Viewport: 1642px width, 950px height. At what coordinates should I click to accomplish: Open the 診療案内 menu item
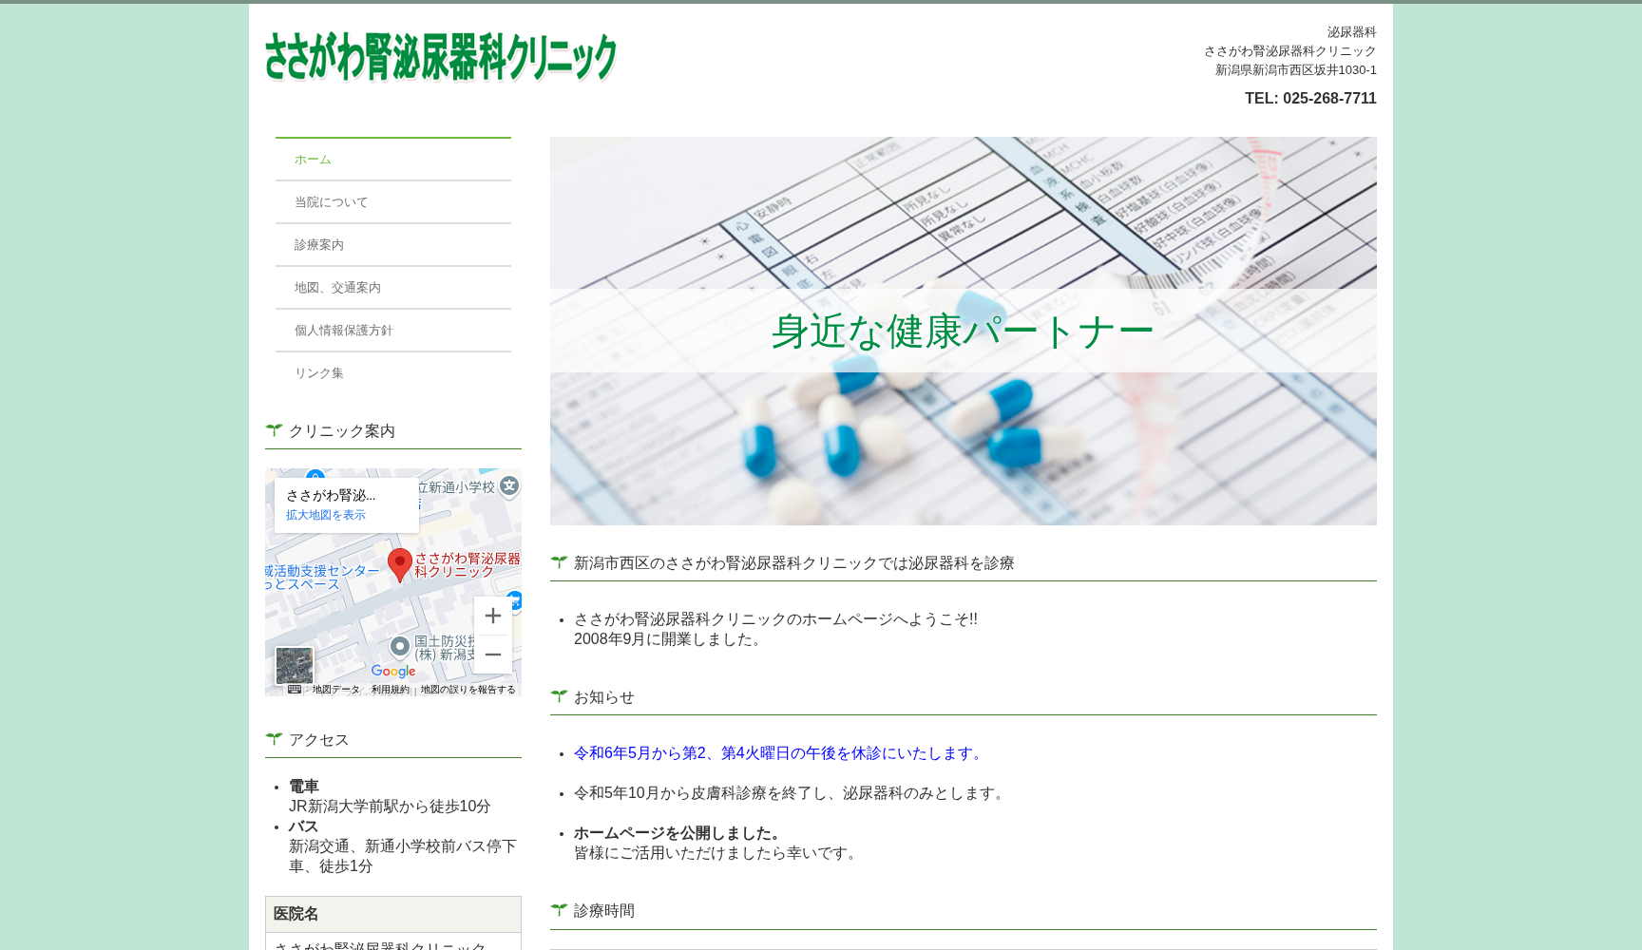click(x=318, y=244)
